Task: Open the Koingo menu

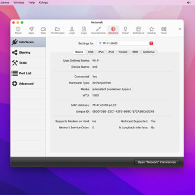Action: tap(43, 3)
